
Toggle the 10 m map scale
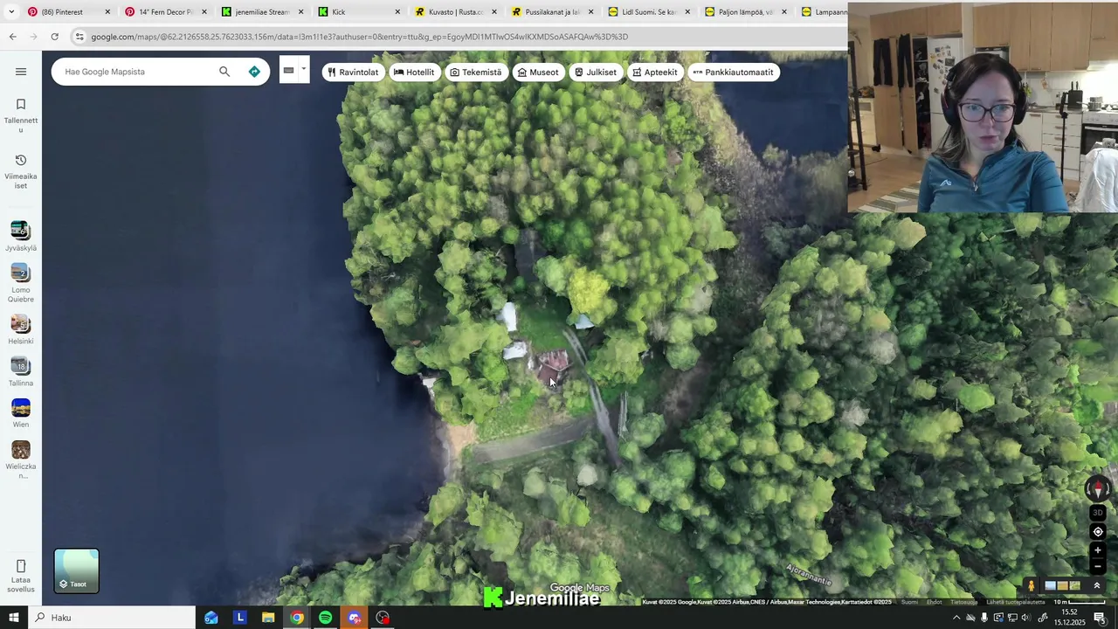pos(1080,602)
